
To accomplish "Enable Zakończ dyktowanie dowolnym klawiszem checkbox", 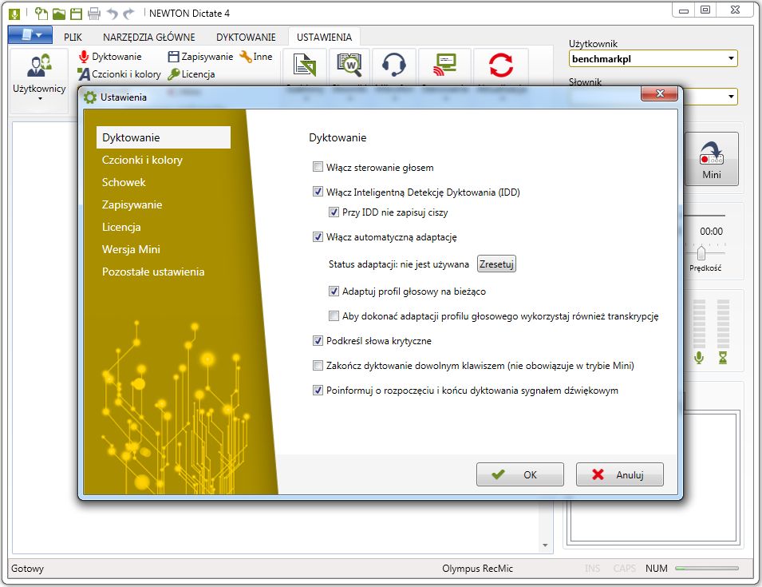I will coord(318,365).
